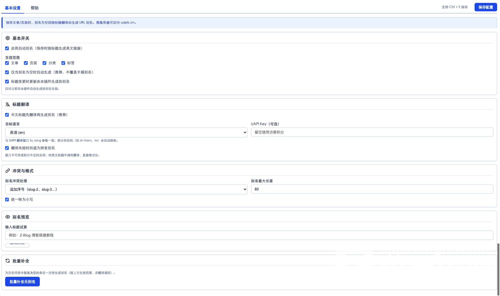Toggle 启用自动别名 checkbox

pos(7,48)
